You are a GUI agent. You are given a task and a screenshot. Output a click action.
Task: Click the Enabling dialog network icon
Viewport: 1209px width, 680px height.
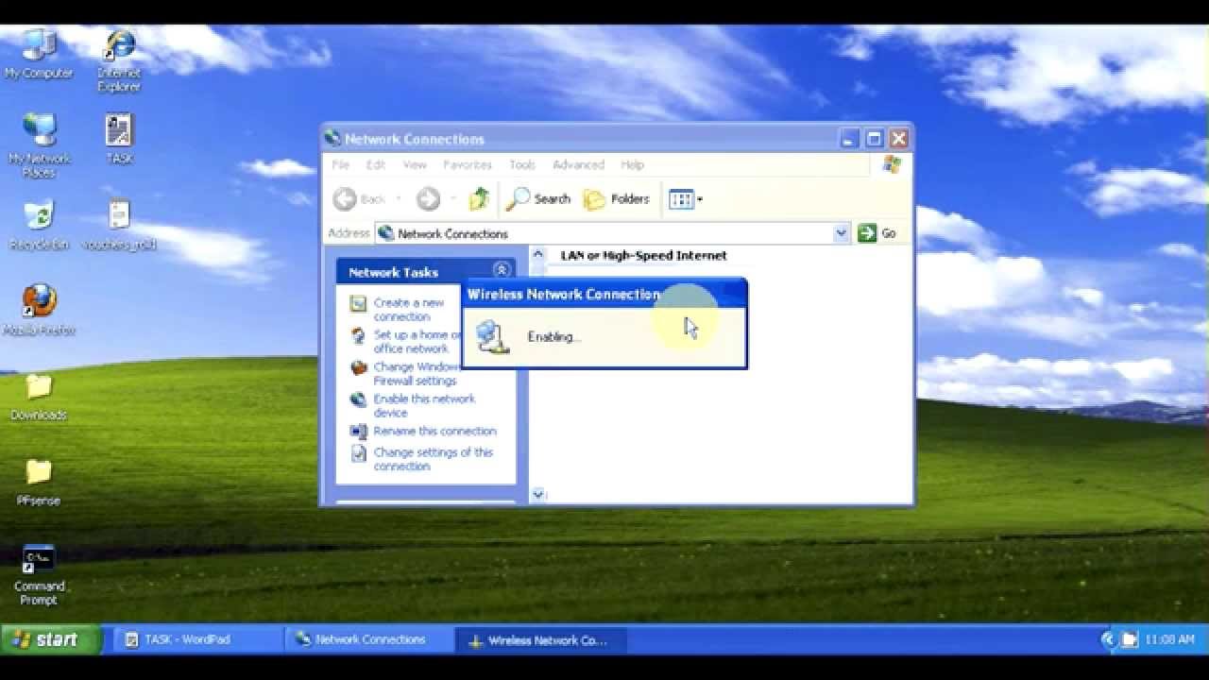[492, 336]
